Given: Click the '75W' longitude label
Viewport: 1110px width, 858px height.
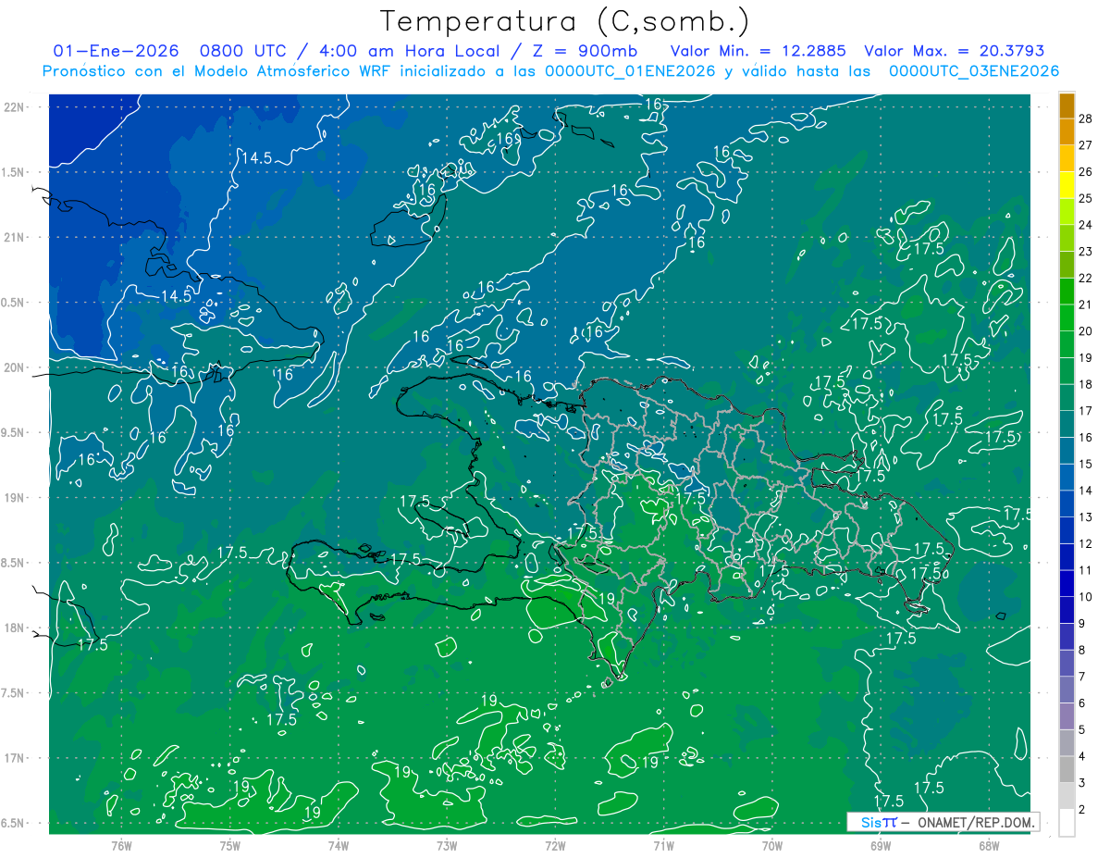Looking at the screenshot, I should (229, 845).
